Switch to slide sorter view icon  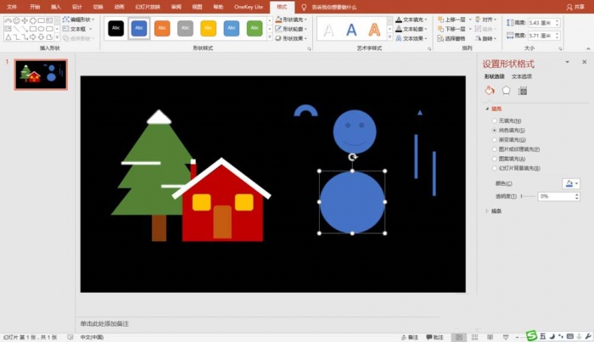pos(474,337)
